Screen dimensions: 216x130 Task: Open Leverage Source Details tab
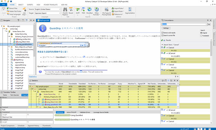point(101,112)
